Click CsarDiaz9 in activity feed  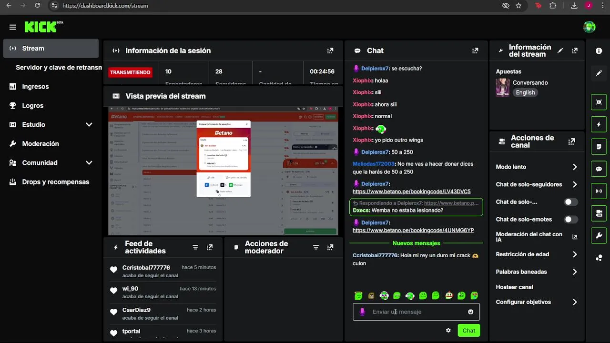(136, 310)
